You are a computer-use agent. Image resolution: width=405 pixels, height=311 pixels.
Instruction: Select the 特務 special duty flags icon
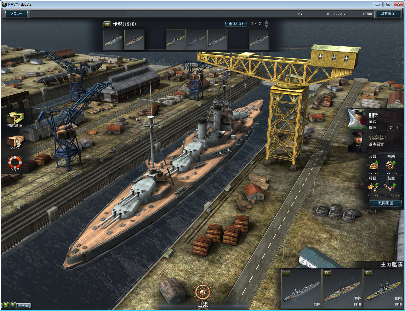point(373,187)
